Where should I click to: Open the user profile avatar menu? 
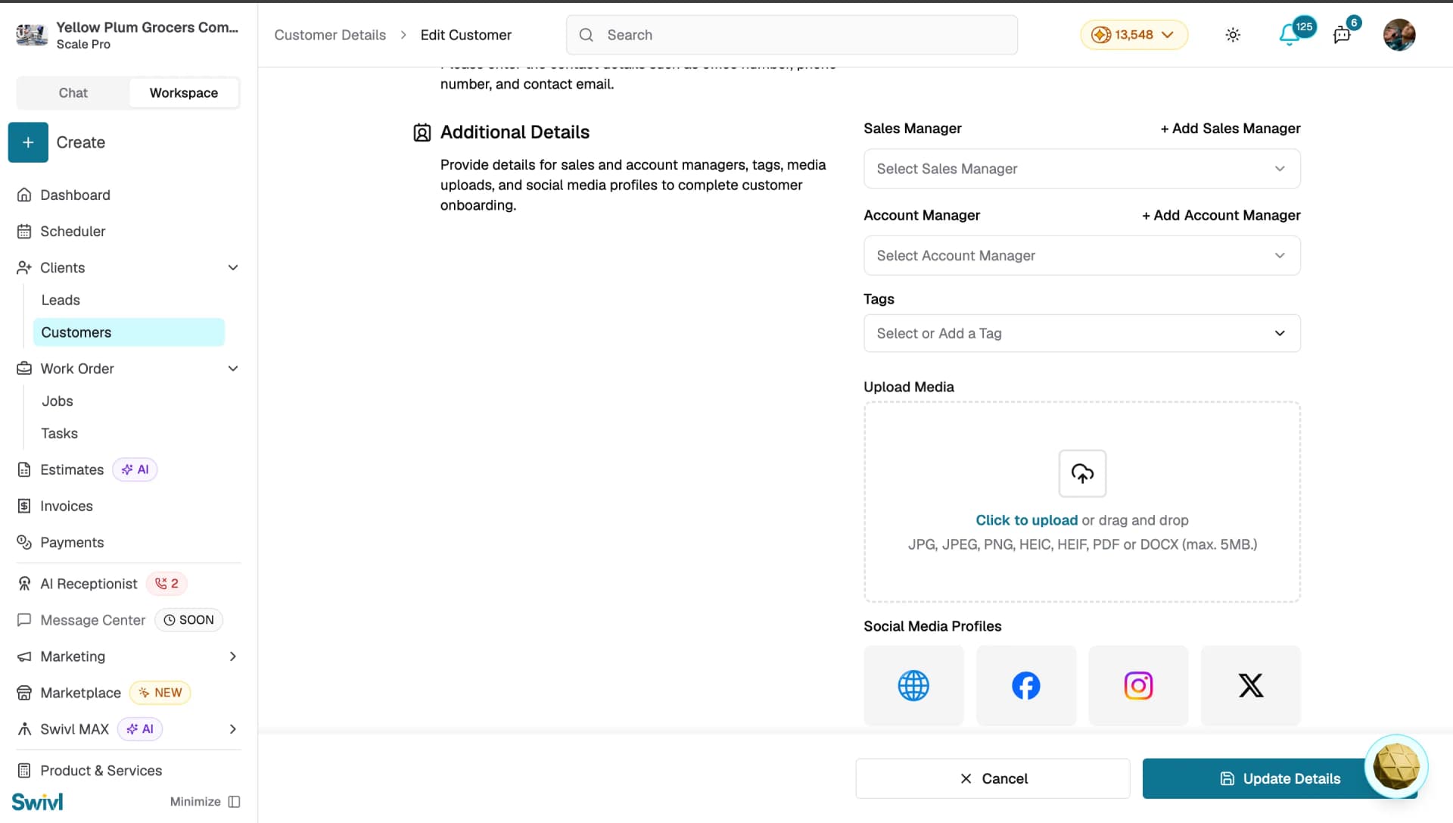1399,35
